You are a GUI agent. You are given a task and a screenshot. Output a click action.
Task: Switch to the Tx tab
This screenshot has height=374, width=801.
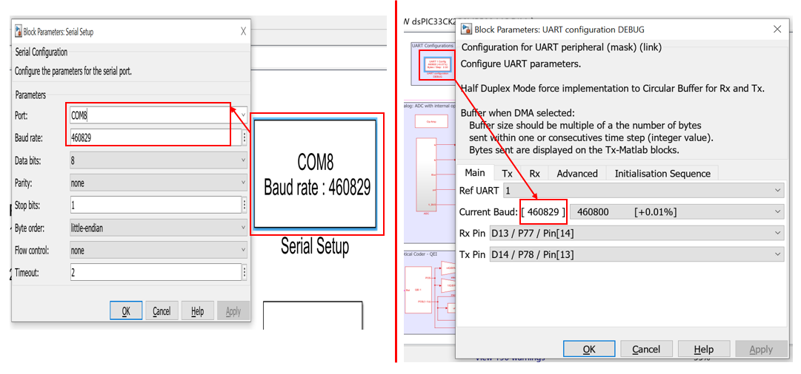click(x=507, y=173)
